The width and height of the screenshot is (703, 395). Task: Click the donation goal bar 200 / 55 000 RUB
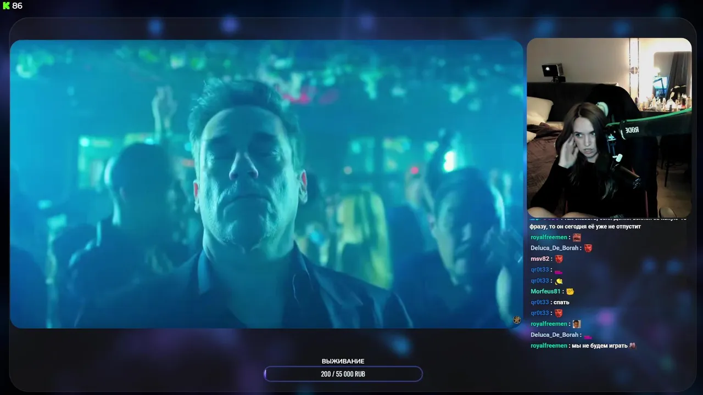[x=343, y=374]
